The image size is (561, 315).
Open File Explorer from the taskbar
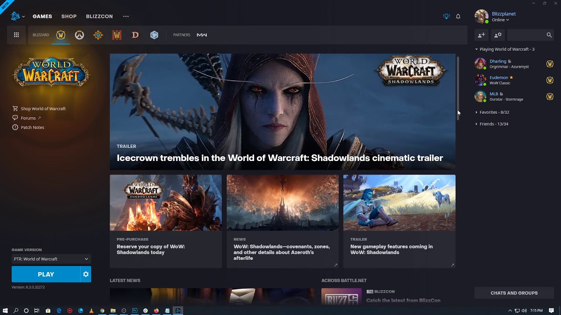tap(113, 311)
